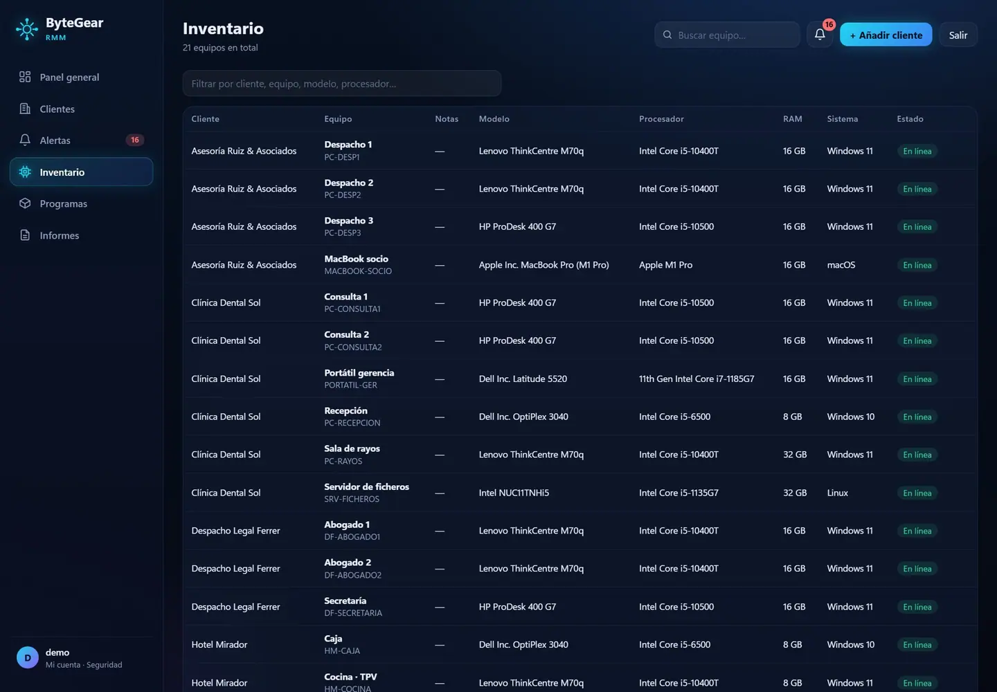
Task: Open the Programas section
Action: (81, 203)
